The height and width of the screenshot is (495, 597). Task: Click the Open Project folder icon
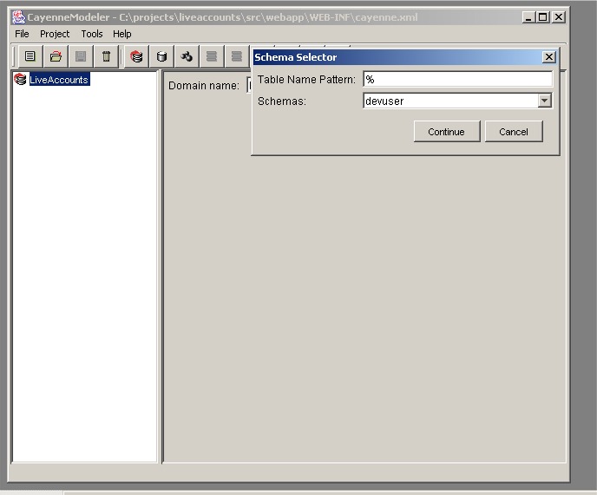(56, 56)
